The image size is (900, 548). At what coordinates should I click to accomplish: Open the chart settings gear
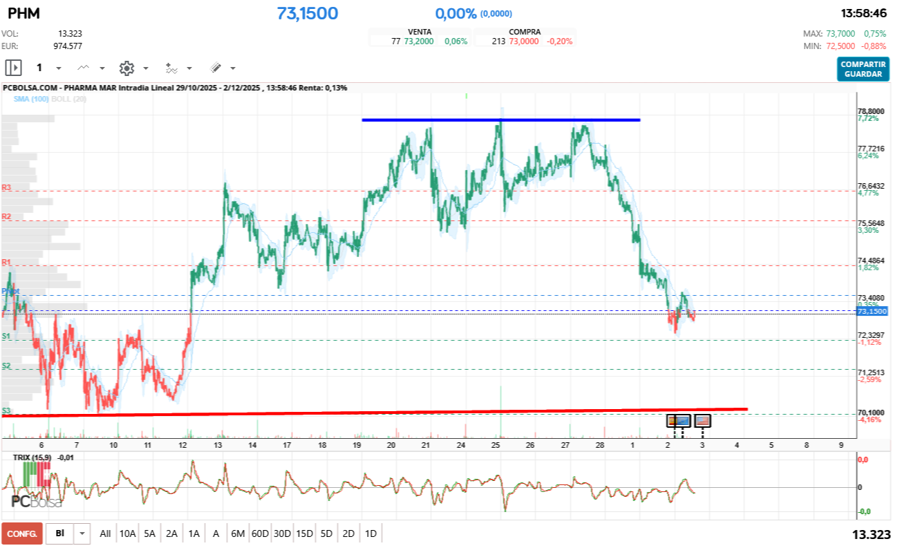(126, 67)
